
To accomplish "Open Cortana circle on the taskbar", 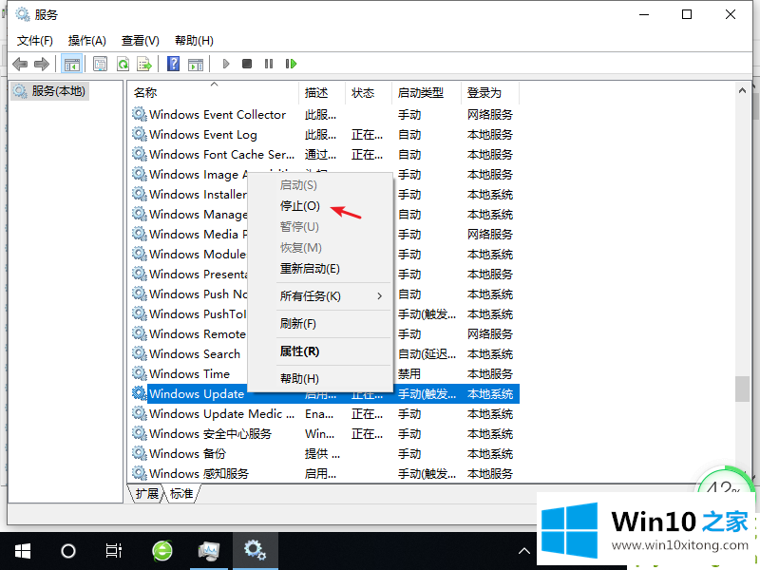I will pyautogui.click(x=68, y=551).
